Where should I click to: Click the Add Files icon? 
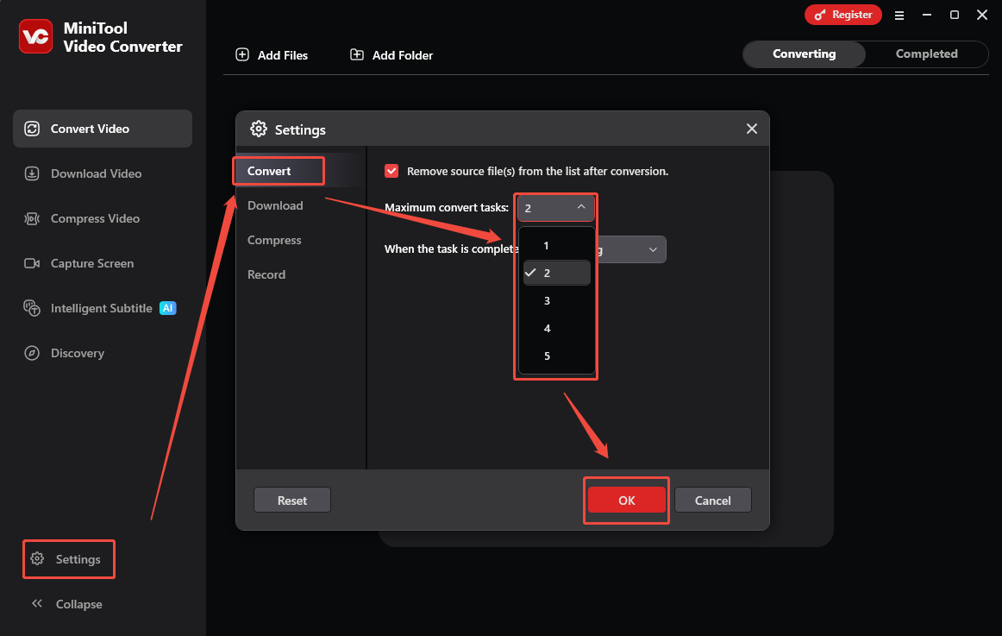coord(242,54)
